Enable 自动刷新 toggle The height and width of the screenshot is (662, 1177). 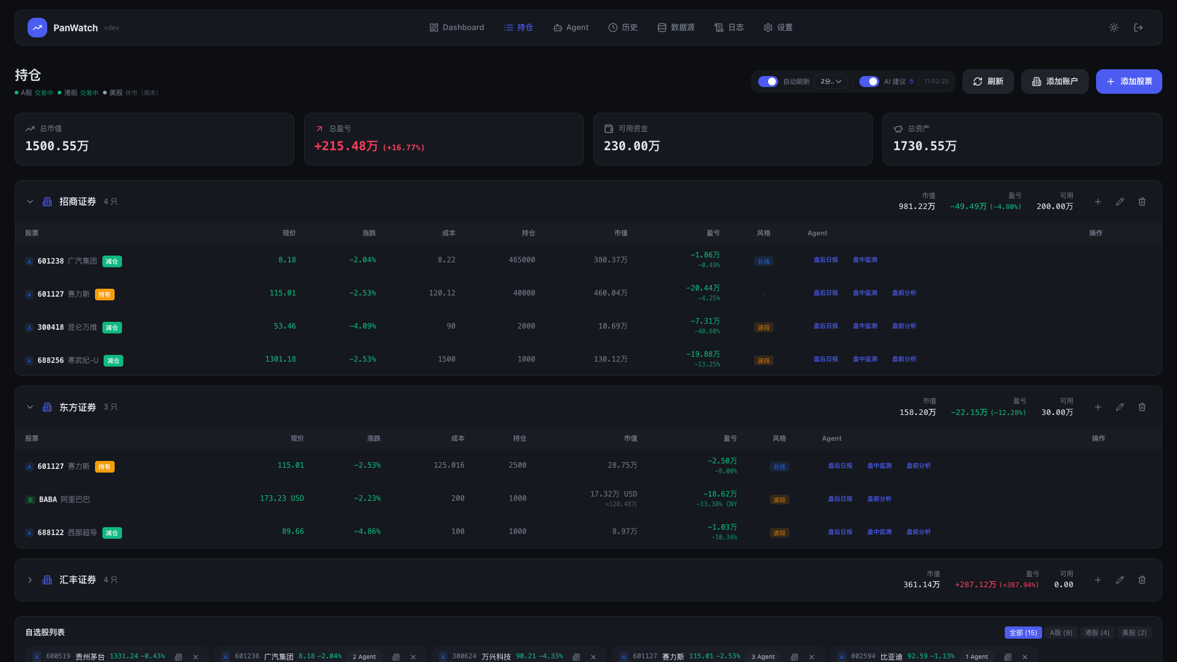tap(768, 81)
